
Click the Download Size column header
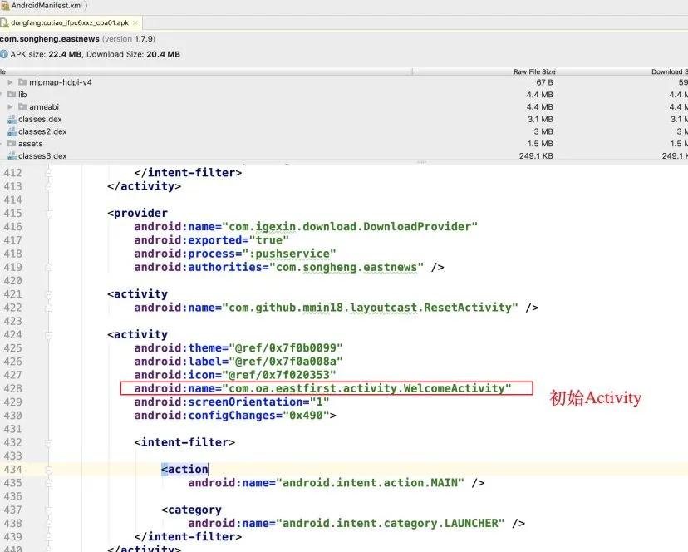click(668, 71)
